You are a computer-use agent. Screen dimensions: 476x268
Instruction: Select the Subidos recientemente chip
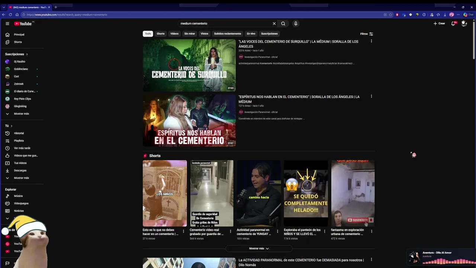(228, 33)
